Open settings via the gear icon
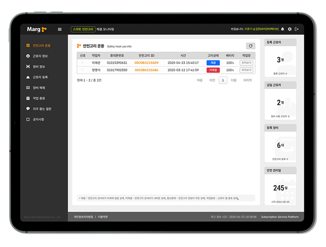The width and height of the screenshot is (326, 247). tap(289, 29)
